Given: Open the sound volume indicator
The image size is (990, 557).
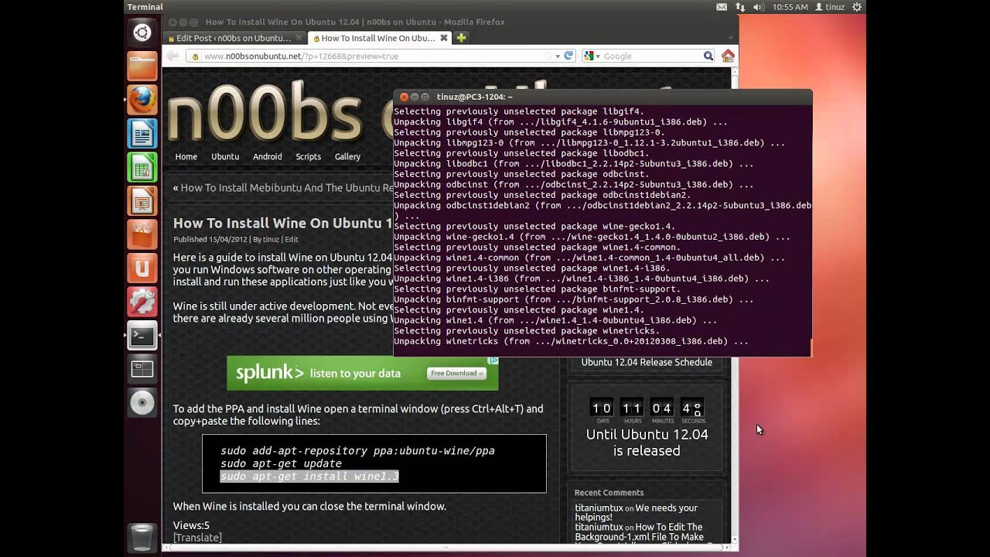Looking at the screenshot, I should click(x=759, y=7).
